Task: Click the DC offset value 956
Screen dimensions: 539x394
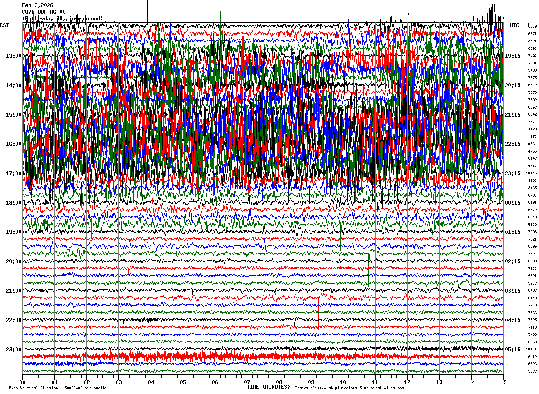Action: [533, 137]
